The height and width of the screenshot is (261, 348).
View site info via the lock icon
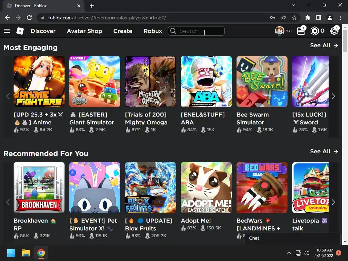coord(43,18)
